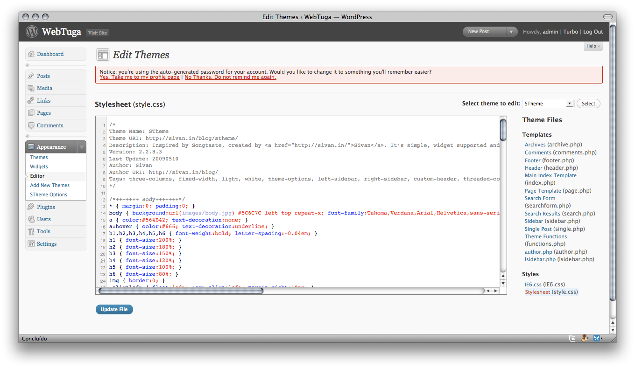The image size is (635, 368).
Task: Open the Users menu item
Action: [56, 219]
